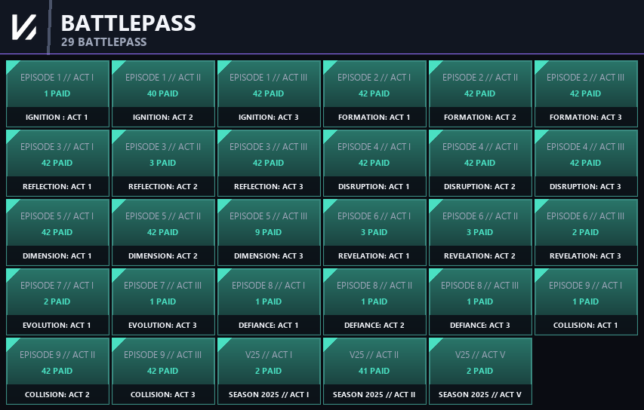Screen dimensions: 644x410
Task: Open the Season 2025 // Act I card
Action: pos(269,371)
